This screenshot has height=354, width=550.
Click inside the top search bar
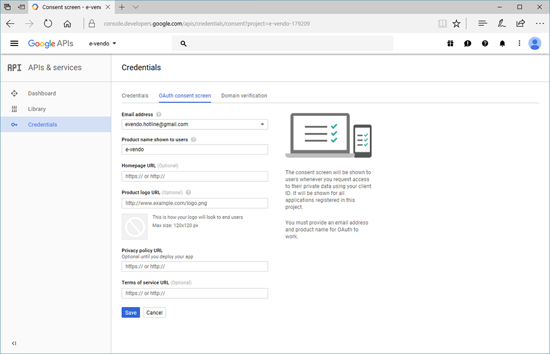[282, 44]
